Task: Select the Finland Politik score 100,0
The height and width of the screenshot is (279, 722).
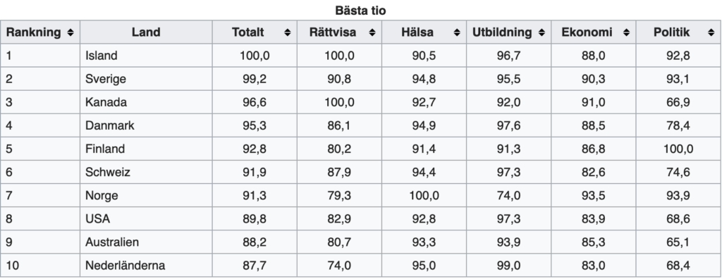Action: tap(678, 149)
